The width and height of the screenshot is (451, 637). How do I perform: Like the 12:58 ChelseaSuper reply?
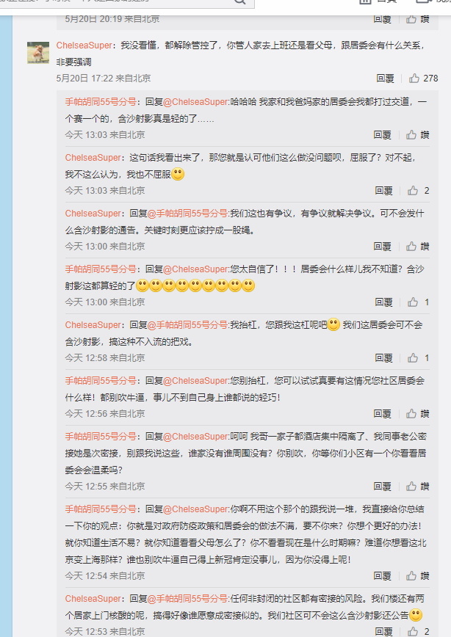(419, 358)
